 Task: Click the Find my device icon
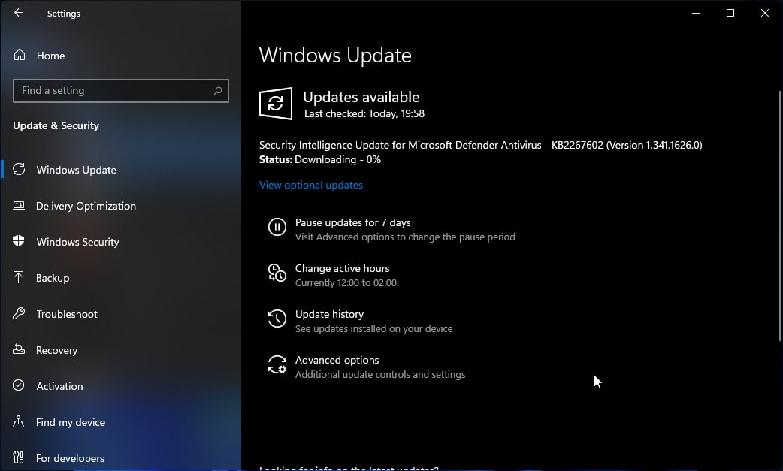(19, 421)
